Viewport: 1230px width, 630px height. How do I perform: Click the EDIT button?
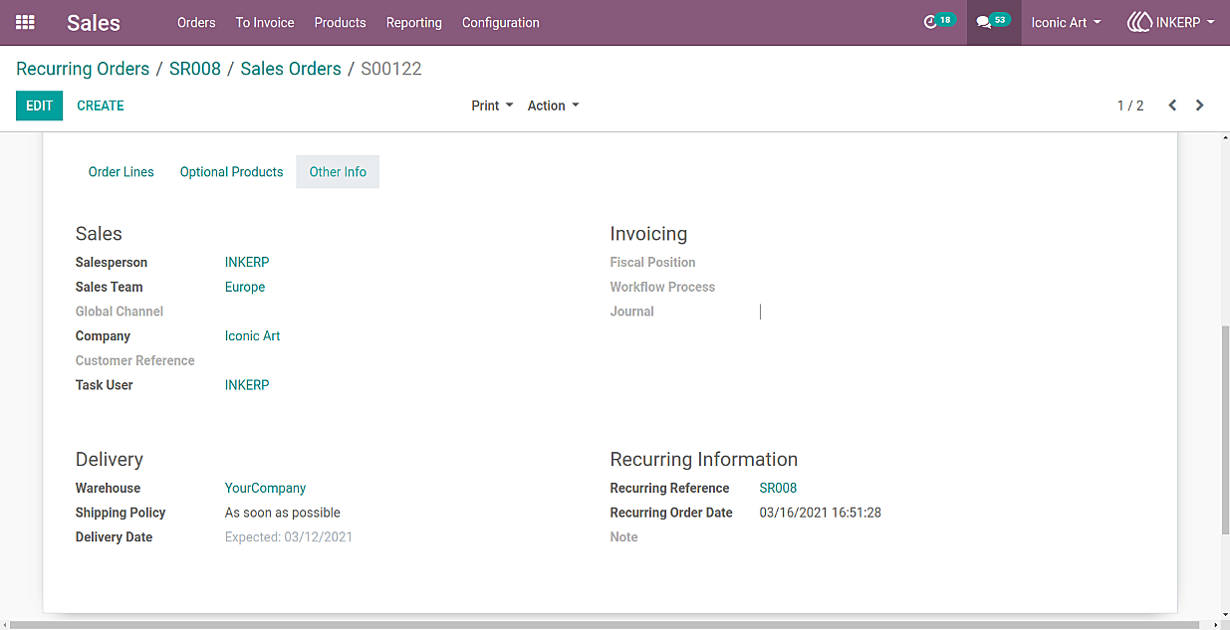pyautogui.click(x=39, y=105)
